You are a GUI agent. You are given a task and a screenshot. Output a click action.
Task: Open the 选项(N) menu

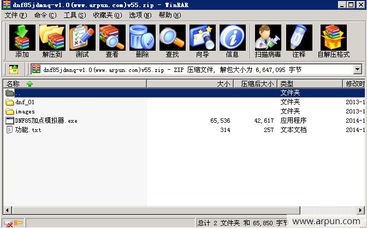click(x=140, y=15)
